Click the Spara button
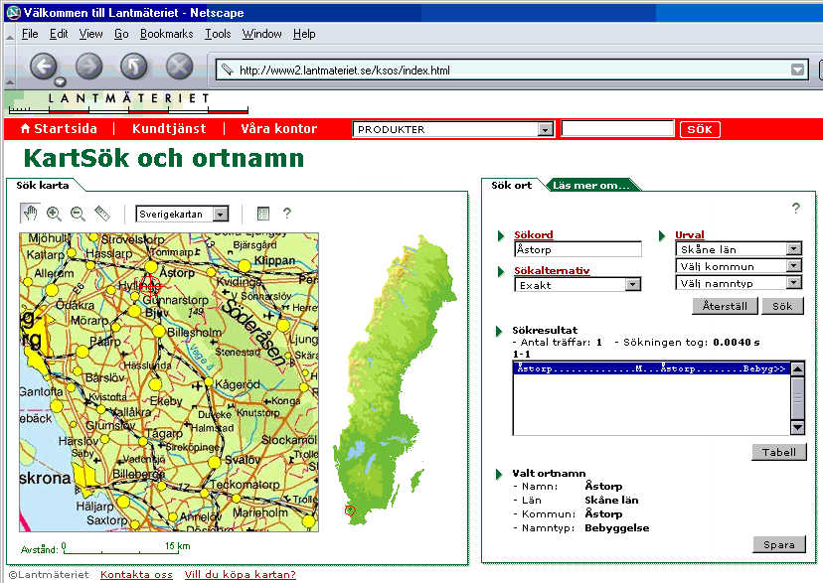 tap(779, 544)
